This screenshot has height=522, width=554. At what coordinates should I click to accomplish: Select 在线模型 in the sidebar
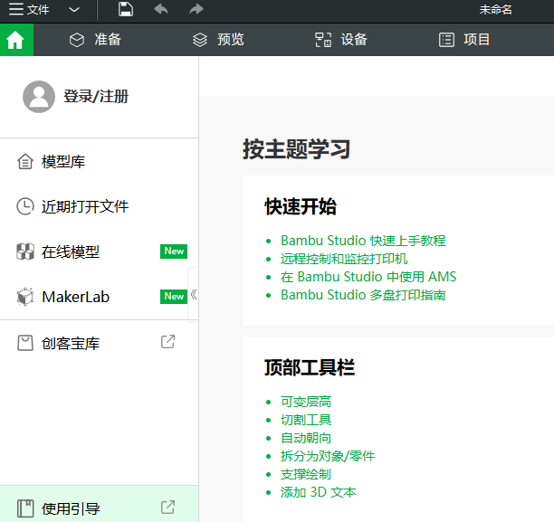pyautogui.click(x=71, y=252)
